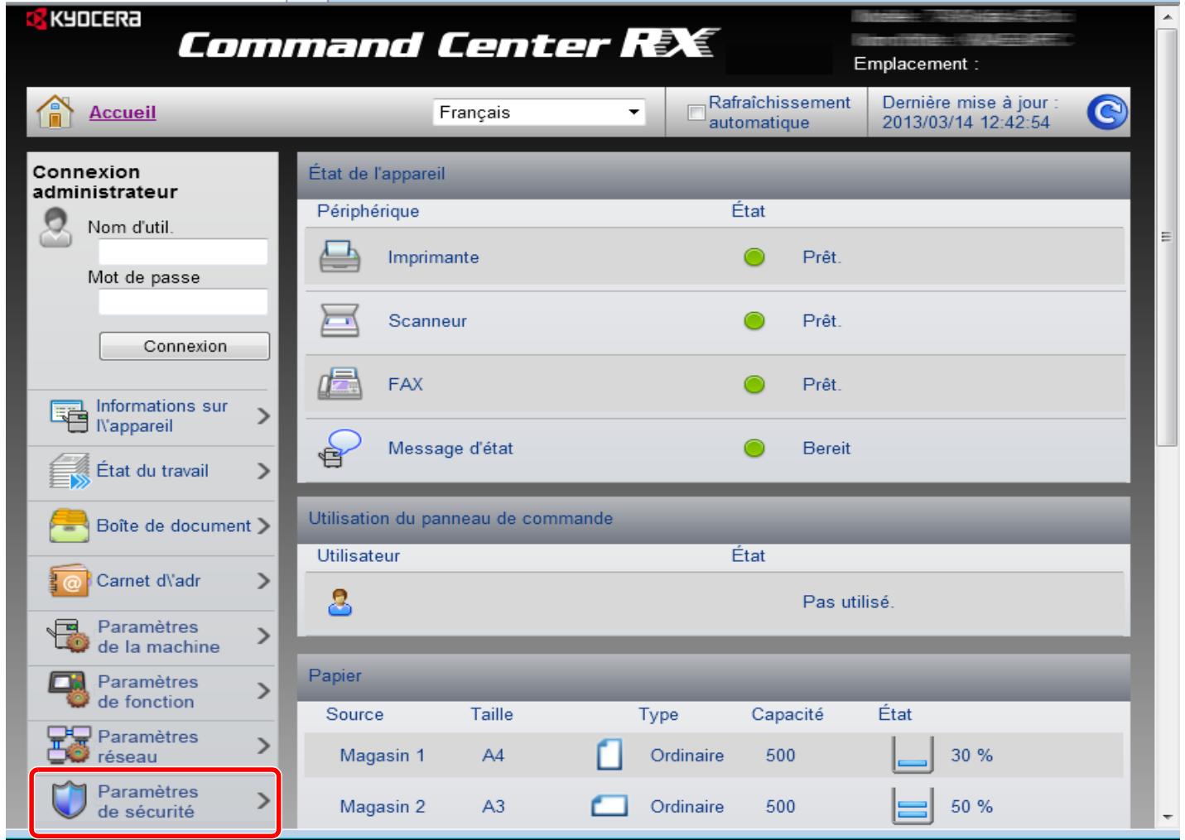The width and height of the screenshot is (1185, 840).
Task: Click the Paramètres de fonction icon
Action: pyautogui.click(x=69, y=690)
